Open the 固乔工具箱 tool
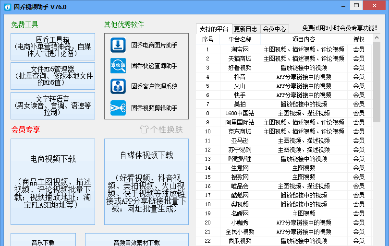Screen dimensions: 389x246 [53, 47]
